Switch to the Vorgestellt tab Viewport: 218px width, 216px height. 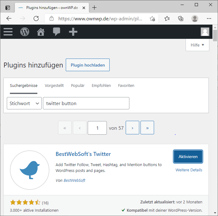point(54,85)
